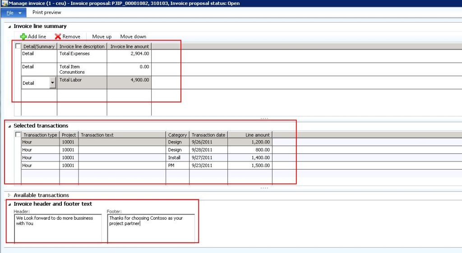Click Project 10001 in the PM row
Image resolution: width=462 pixels, height=253 pixels.
(x=69, y=165)
